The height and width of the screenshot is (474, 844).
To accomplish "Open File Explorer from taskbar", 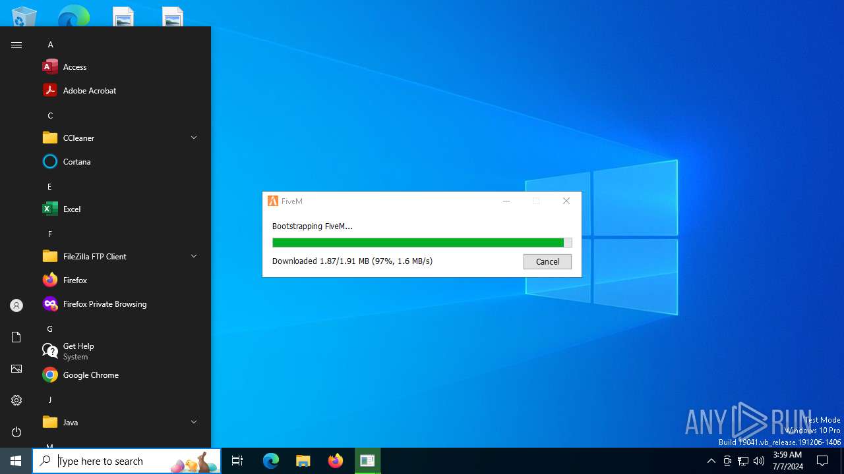I will pos(303,461).
